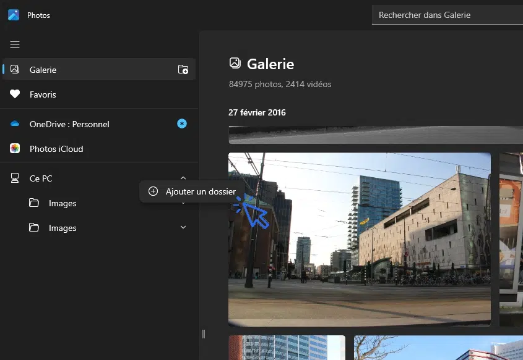
Task: Focus the "Rechercher dans Galerie" search field
Action: point(446,15)
